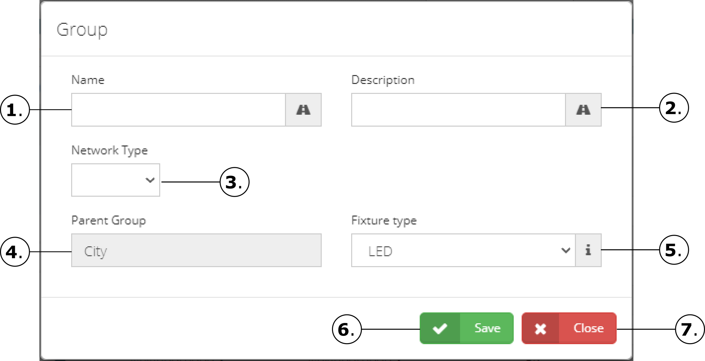Click the disabled Parent Group City field
This screenshot has height=361, width=705.
tap(196, 250)
